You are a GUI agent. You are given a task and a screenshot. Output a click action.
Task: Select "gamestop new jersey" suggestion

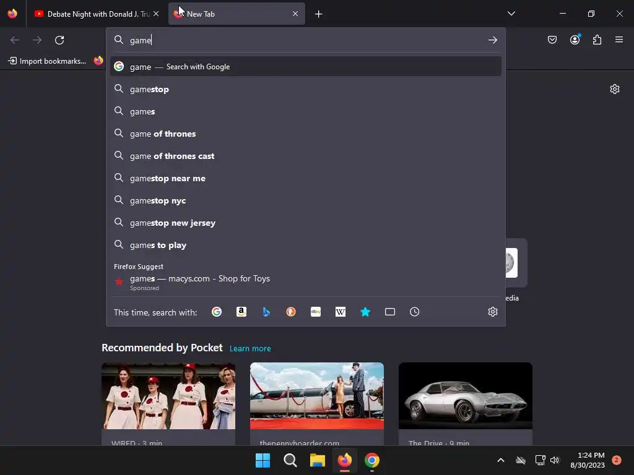(x=306, y=223)
